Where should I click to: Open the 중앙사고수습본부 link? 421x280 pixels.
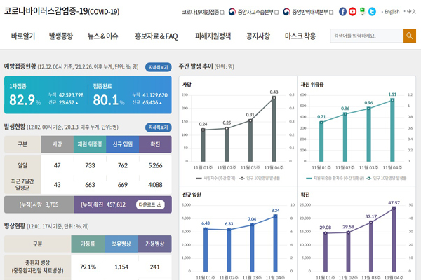[x=255, y=12]
